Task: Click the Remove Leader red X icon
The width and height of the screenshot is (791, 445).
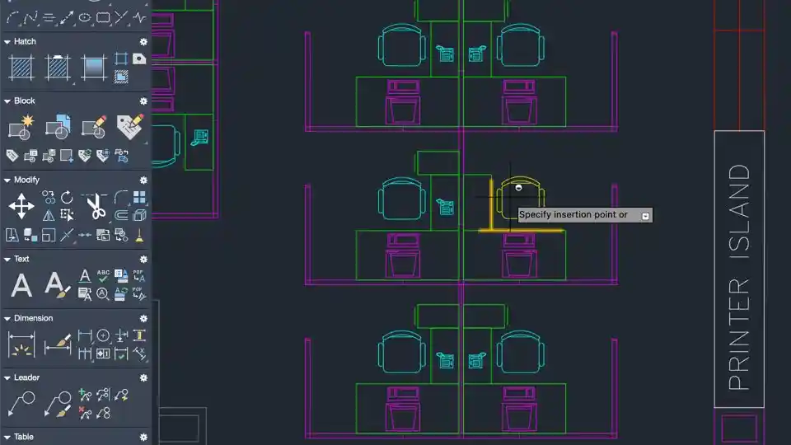Action: (x=85, y=413)
